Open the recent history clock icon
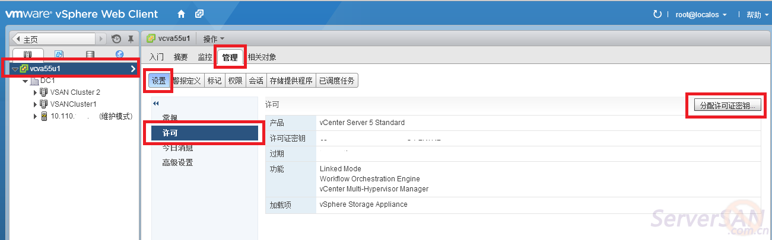The width and height of the screenshot is (772, 240). (116, 39)
